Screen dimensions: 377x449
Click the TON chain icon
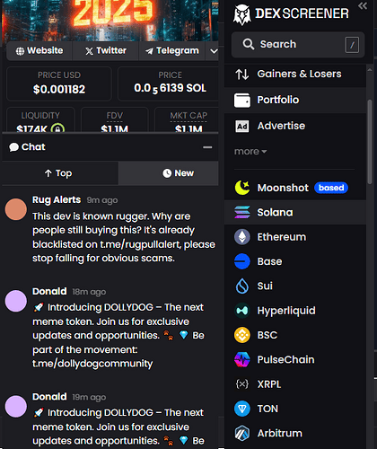[242, 409]
